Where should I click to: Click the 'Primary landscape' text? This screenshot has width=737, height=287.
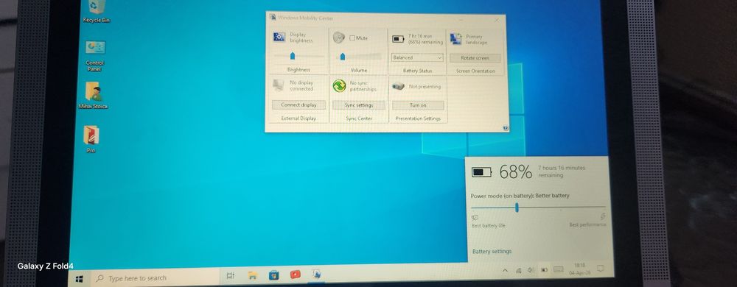click(476, 40)
